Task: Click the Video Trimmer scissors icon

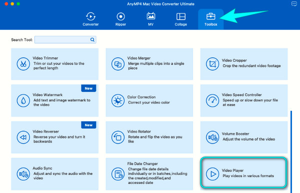Action: [x=23, y=64]
